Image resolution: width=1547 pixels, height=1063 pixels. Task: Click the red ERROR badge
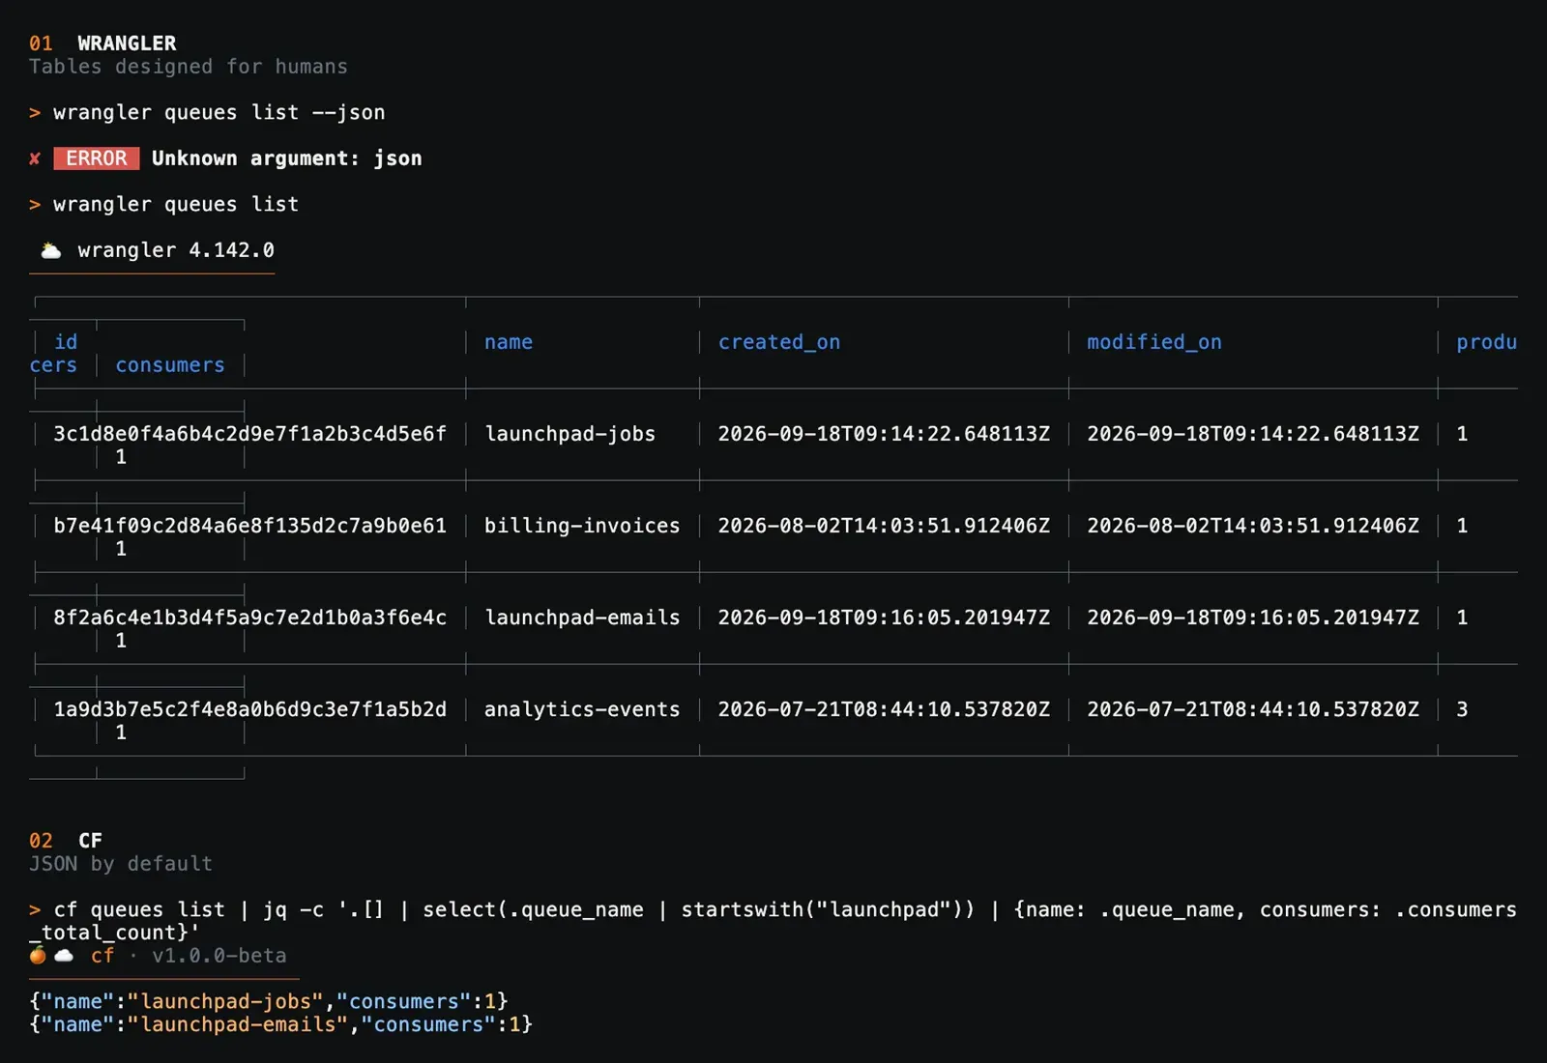tap(97, 158)
